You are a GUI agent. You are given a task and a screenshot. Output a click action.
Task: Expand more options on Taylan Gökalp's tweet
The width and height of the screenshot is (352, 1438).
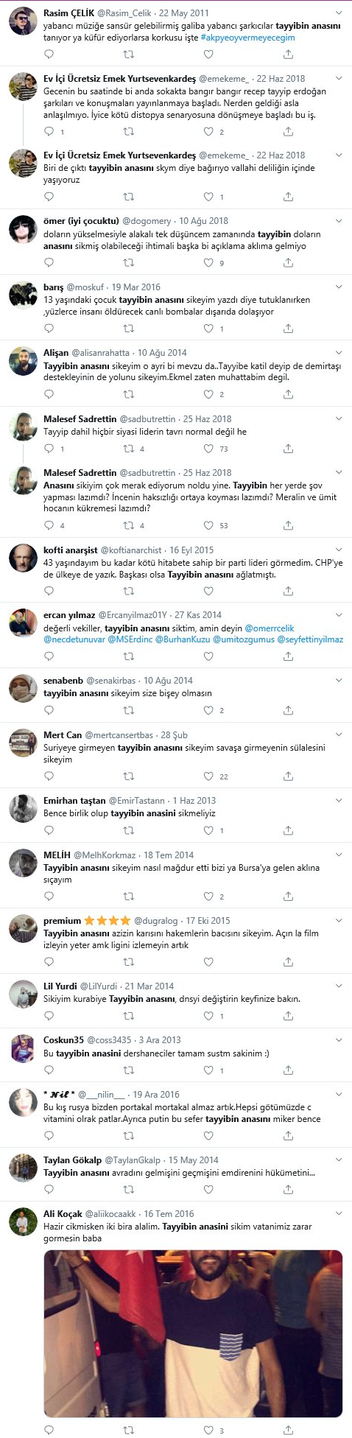338,1160
